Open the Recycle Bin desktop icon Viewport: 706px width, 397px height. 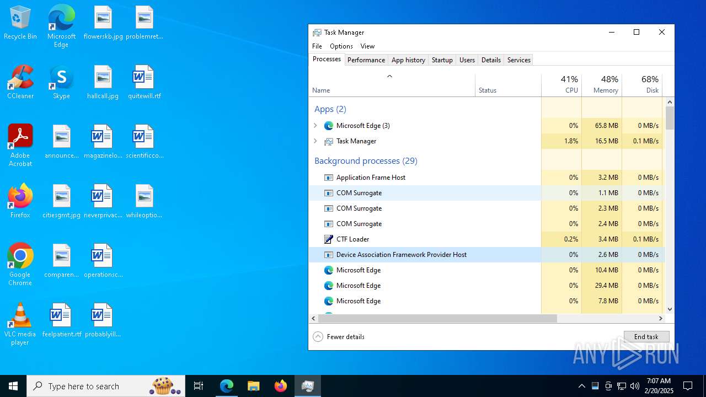coord(20,23)
